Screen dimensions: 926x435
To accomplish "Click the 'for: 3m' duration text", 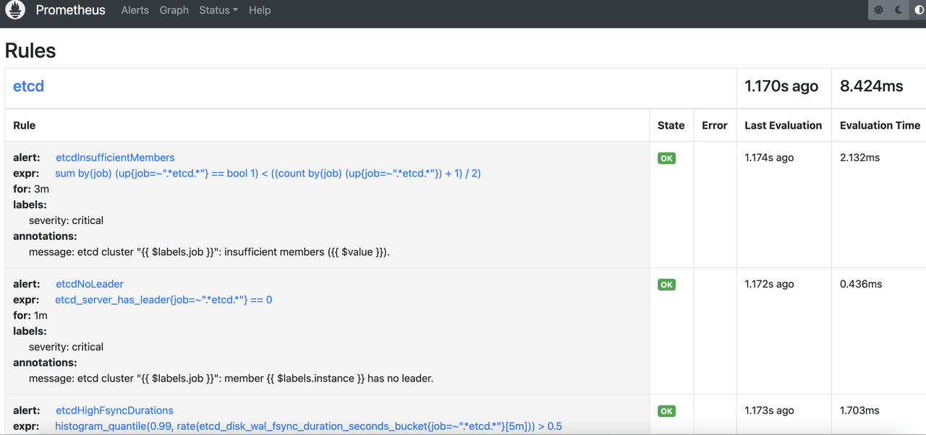I will point(31,189).
